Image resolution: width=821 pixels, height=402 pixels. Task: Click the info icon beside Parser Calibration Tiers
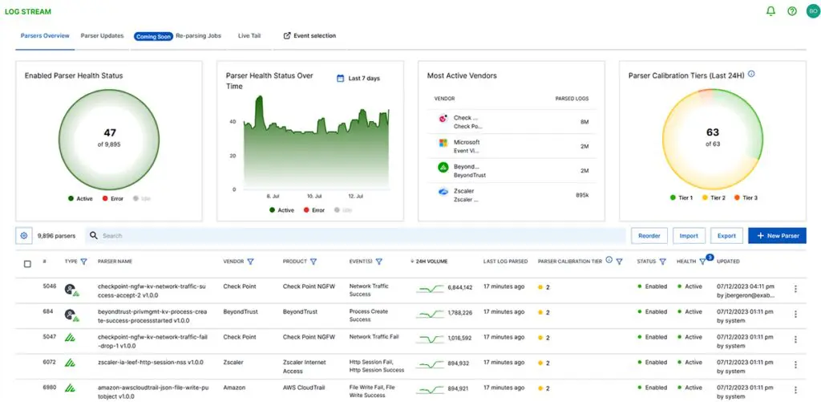(751, 75)
